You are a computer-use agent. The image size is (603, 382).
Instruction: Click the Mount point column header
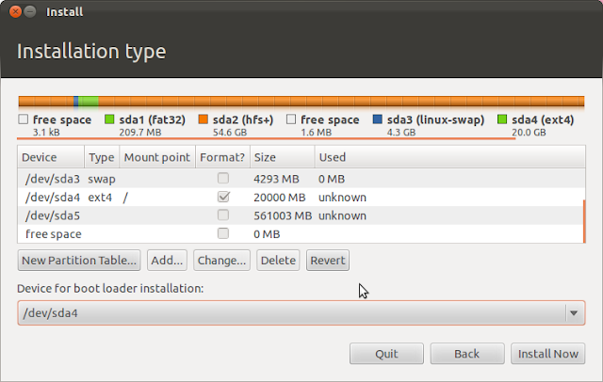coord(157,157)
